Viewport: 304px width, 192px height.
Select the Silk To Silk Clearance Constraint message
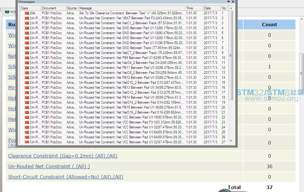pos(124,13)
